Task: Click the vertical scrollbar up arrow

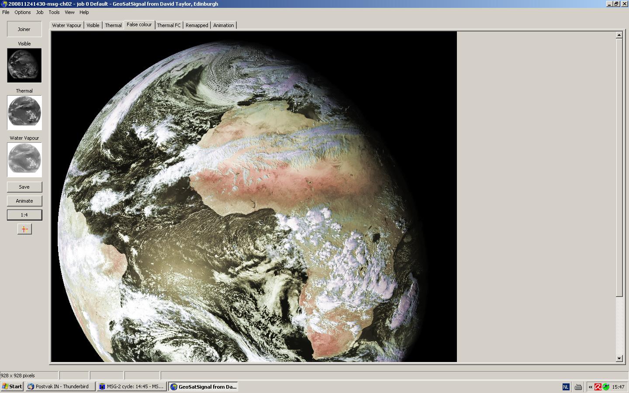Action: pos(619,35)
